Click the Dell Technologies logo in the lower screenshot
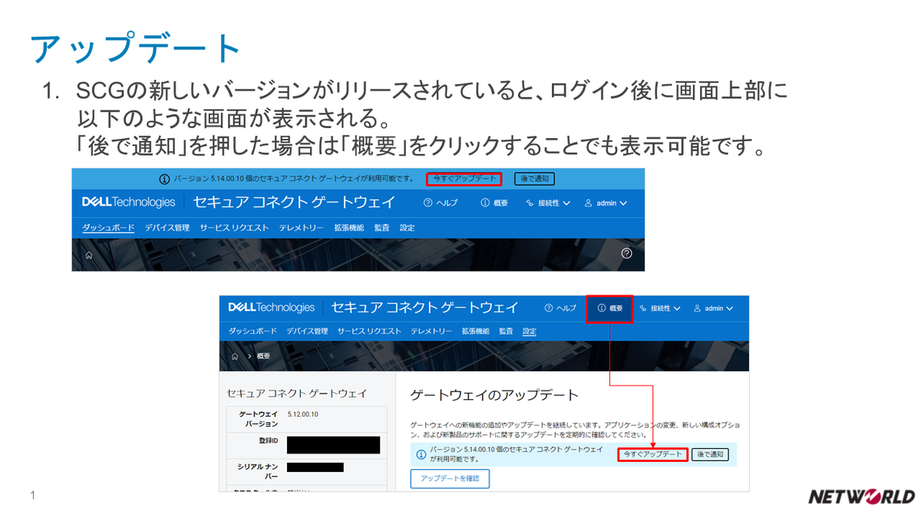 (x=272, y=308)
